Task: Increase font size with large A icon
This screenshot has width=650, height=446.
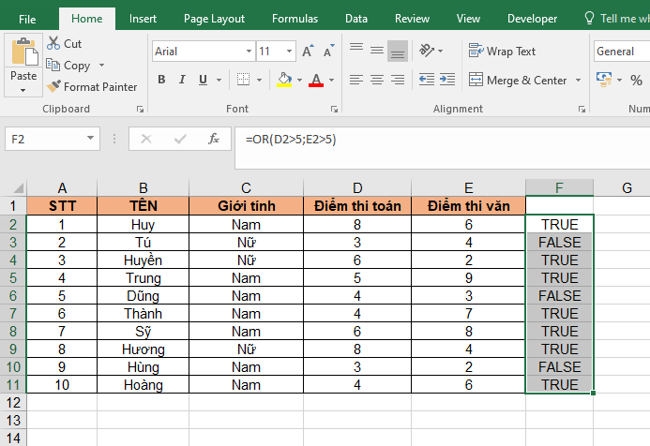Action: [307, 52]
